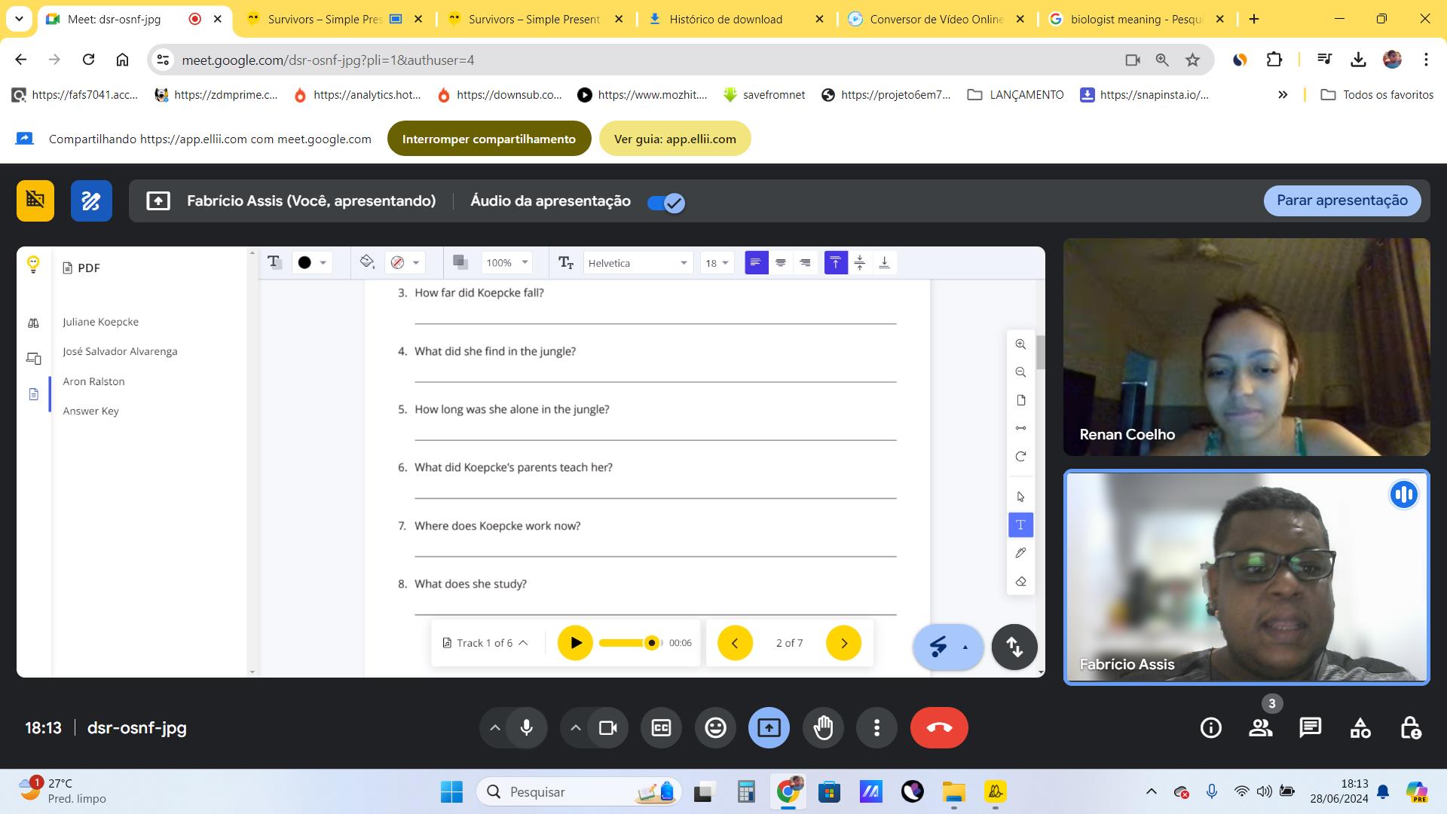Open the Answer Key section
This screenshot has height=814, width=1447.
[x=90, y=411]
